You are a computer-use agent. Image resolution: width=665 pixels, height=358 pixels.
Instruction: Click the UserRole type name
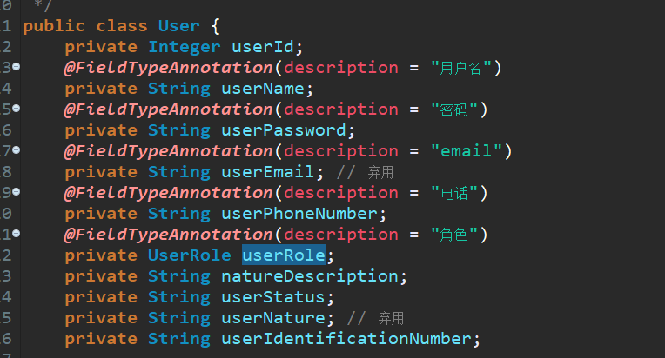point(190,255)
